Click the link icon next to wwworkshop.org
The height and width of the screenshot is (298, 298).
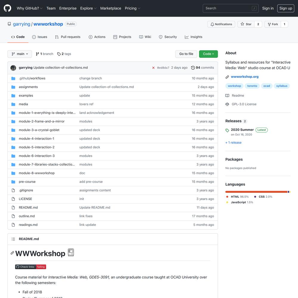[227, 77]
